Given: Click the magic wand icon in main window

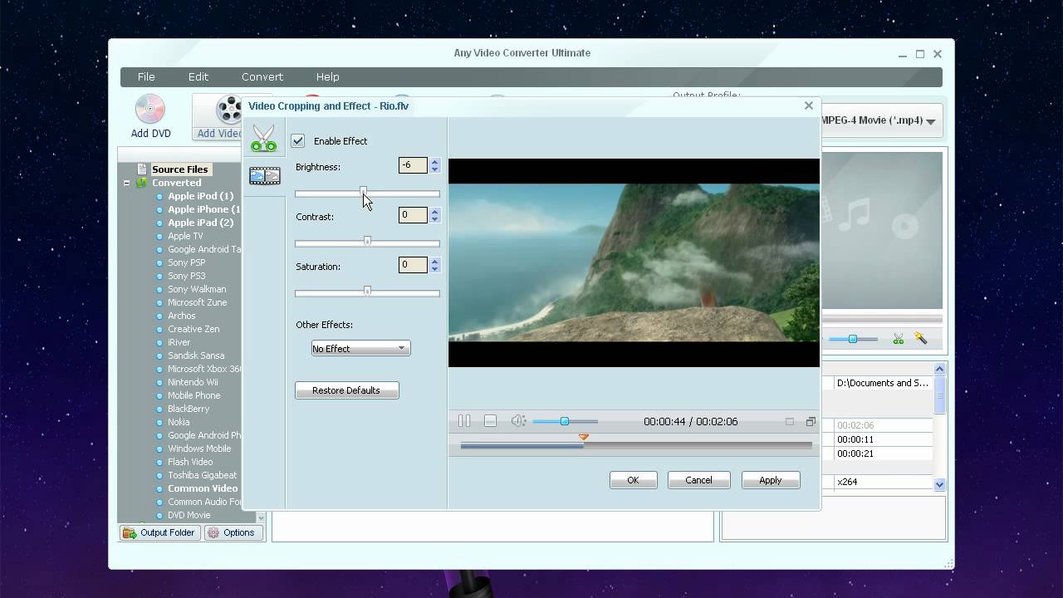Looking at the screenshot, I should click(920, 338).
